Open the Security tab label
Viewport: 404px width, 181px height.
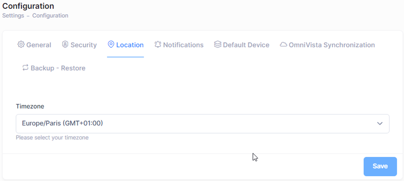[84, 45]
